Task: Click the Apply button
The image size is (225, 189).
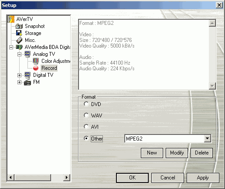Action: tap(203, 178)
